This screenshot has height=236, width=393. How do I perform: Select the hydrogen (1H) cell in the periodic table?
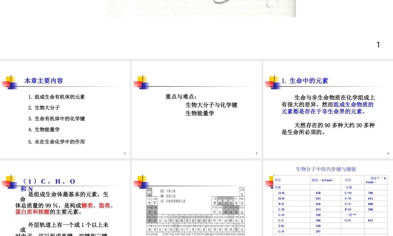tap(149, 192)
